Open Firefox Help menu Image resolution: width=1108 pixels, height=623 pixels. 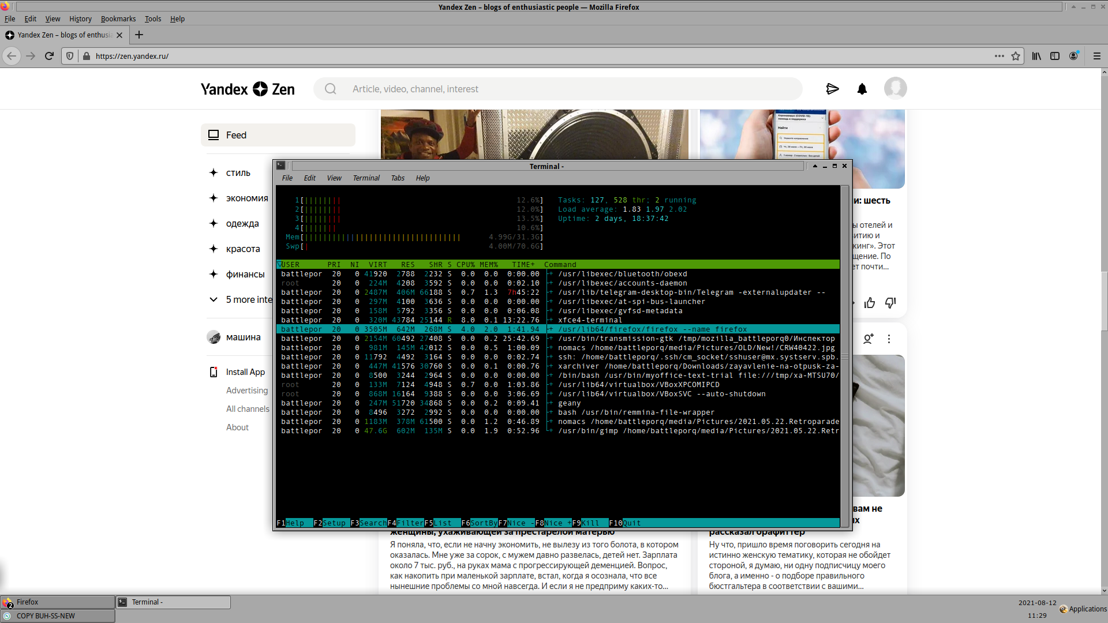(x=177, y=19)
